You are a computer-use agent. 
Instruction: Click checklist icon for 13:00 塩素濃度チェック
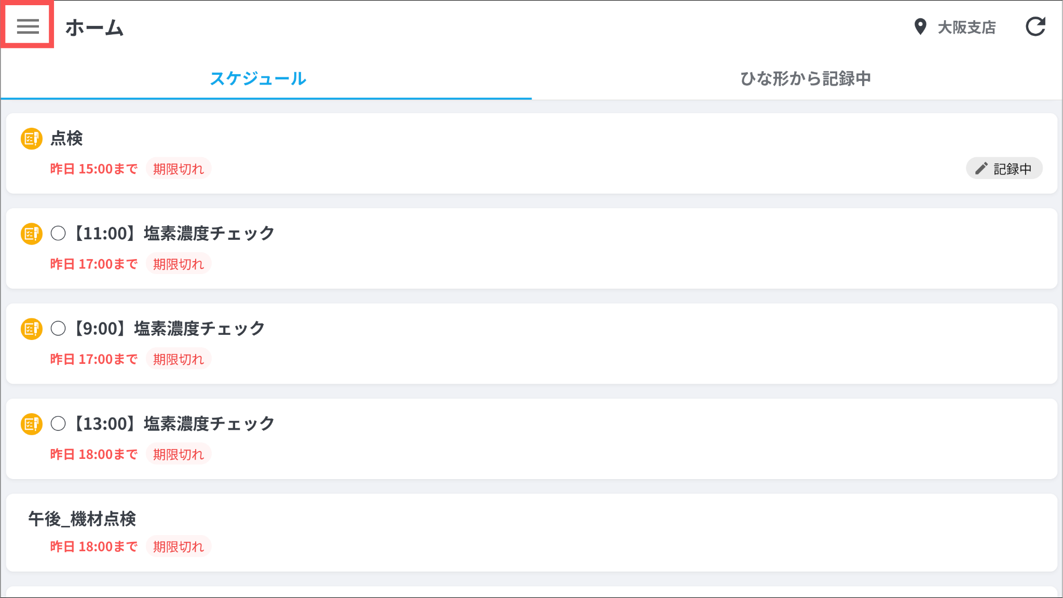tap(31, 424)
